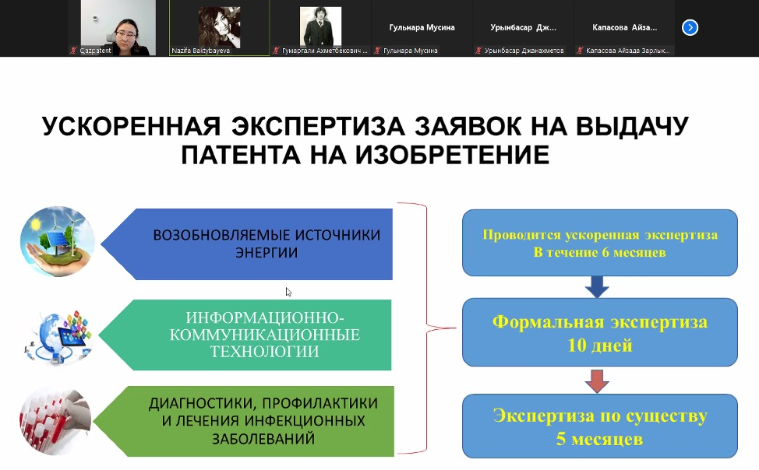Select Урынбасар Джанахметов participant tile
Screen dimensions: 759x470
[523, 28]
